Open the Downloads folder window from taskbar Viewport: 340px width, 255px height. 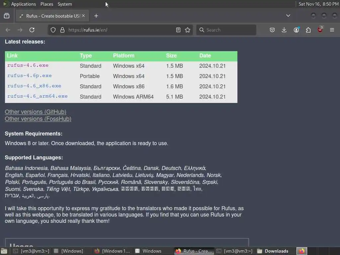point(273,251)
